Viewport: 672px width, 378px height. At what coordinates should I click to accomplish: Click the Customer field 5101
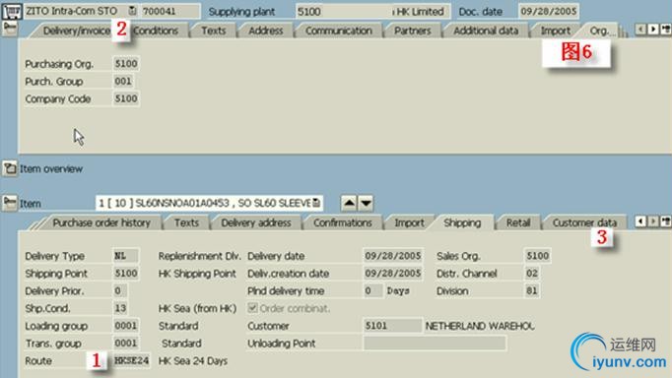[392, 326]
